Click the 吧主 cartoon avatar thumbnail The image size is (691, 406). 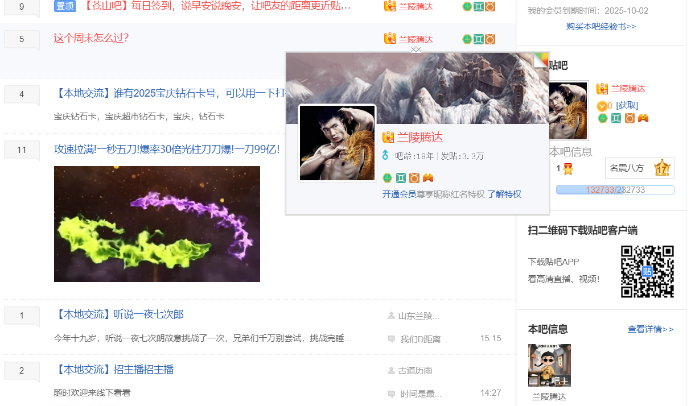pyautogui.click(x=549, y=365)
